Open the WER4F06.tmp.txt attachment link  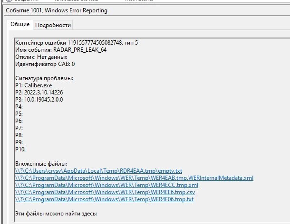pos(104,199)
